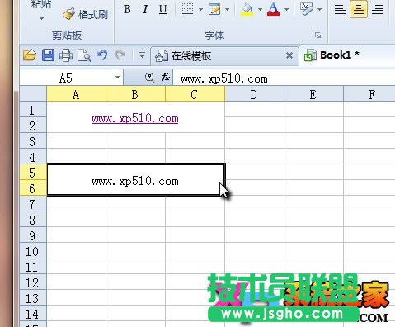
Task: Select row 1 header
Action: [x=33, y=110]
